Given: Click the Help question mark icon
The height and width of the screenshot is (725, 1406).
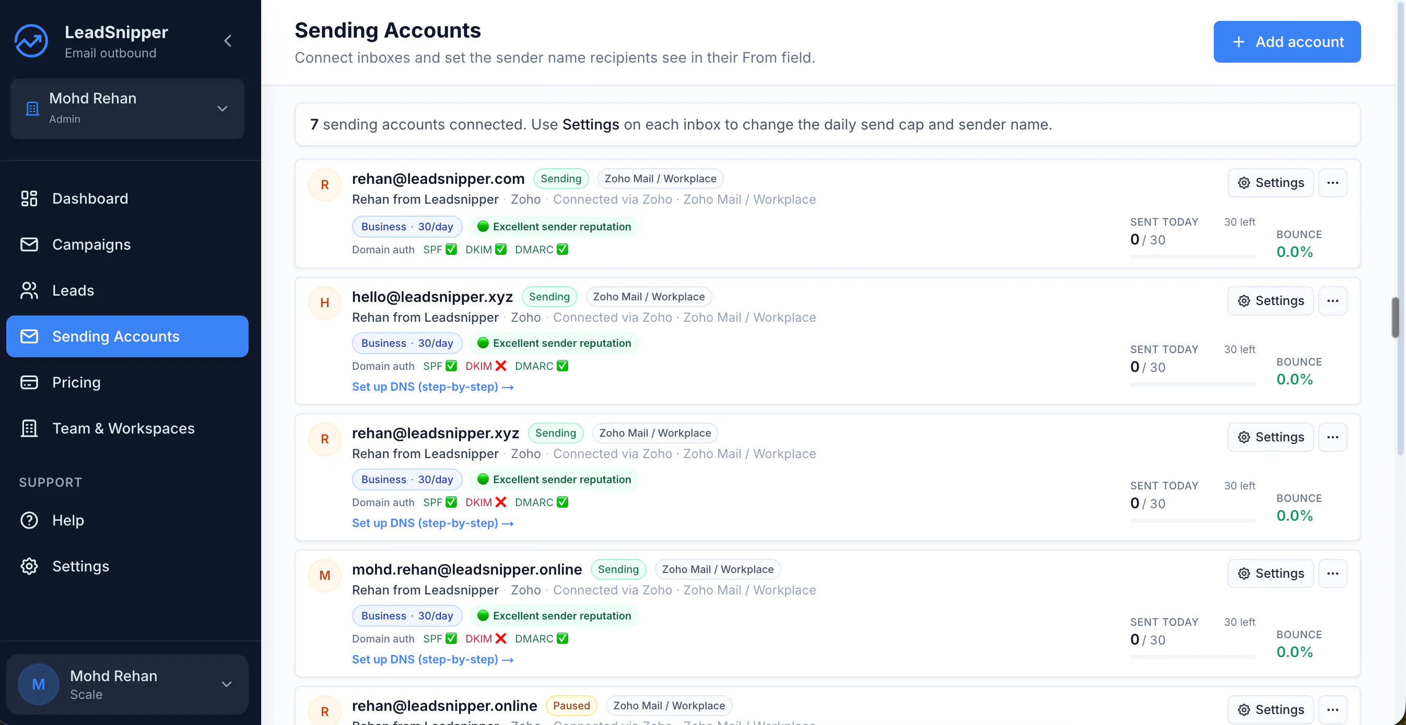Looking at the screenshot, I should [x=29, y=520].
